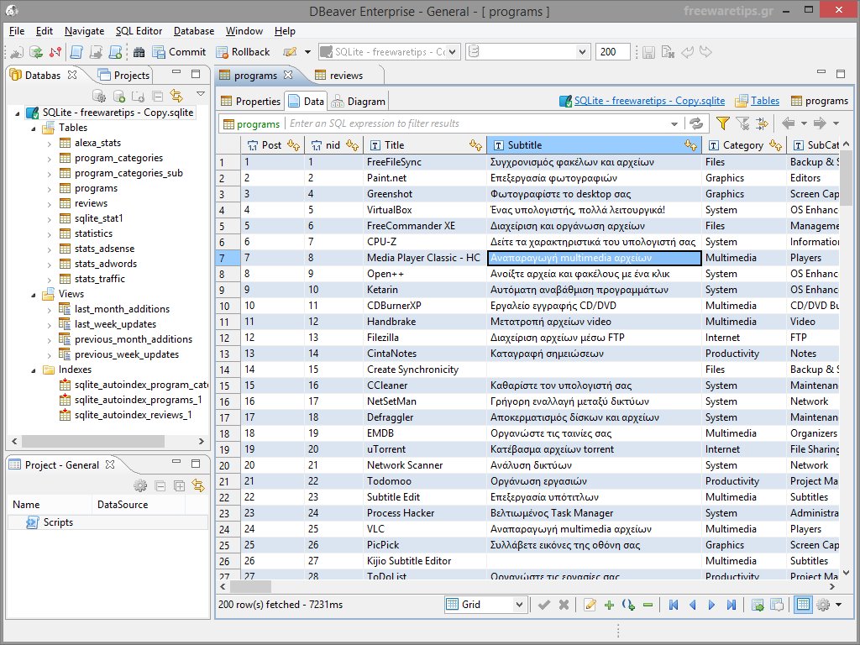Click the back navigation arrow in data panel

[788, 123]
